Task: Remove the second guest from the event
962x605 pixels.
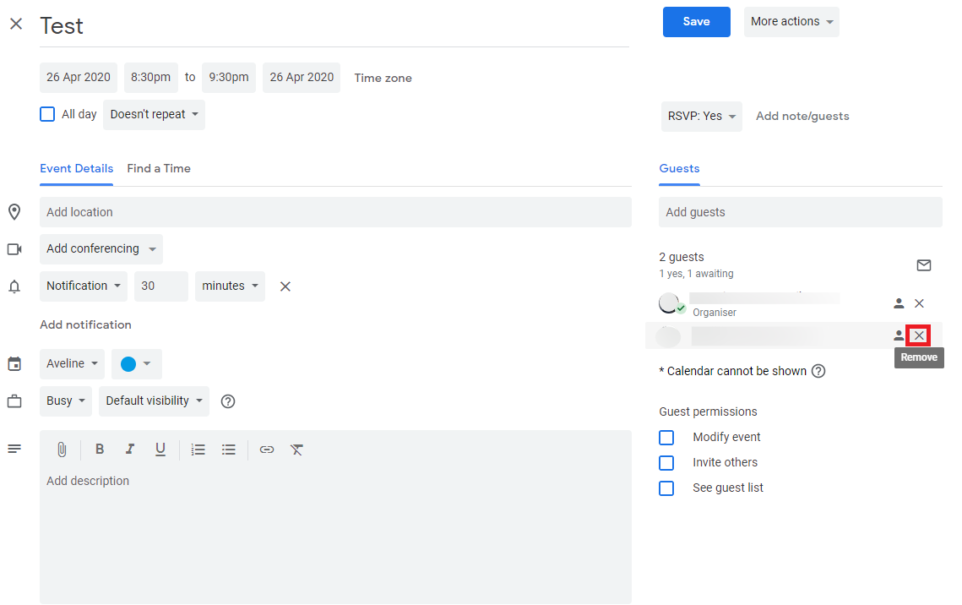Action: pyautogui.click(x=918, y=335)
